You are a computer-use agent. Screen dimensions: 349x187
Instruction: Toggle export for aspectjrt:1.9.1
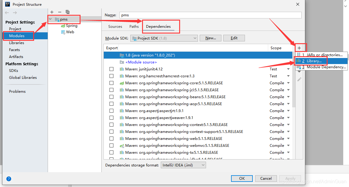(x=112, y=111)
